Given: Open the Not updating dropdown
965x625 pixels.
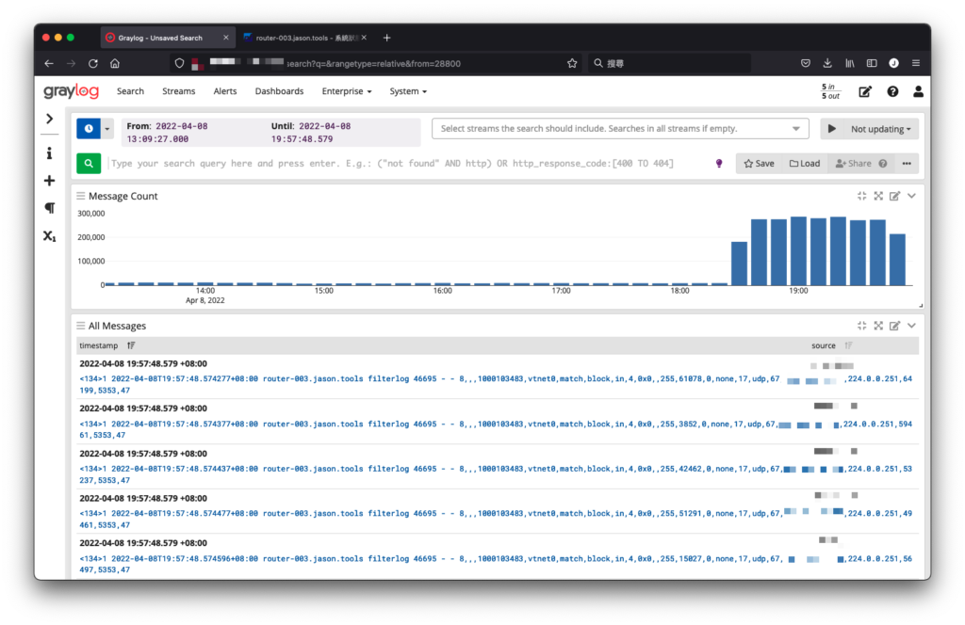Looking at the screenshot, I should 881,129.
